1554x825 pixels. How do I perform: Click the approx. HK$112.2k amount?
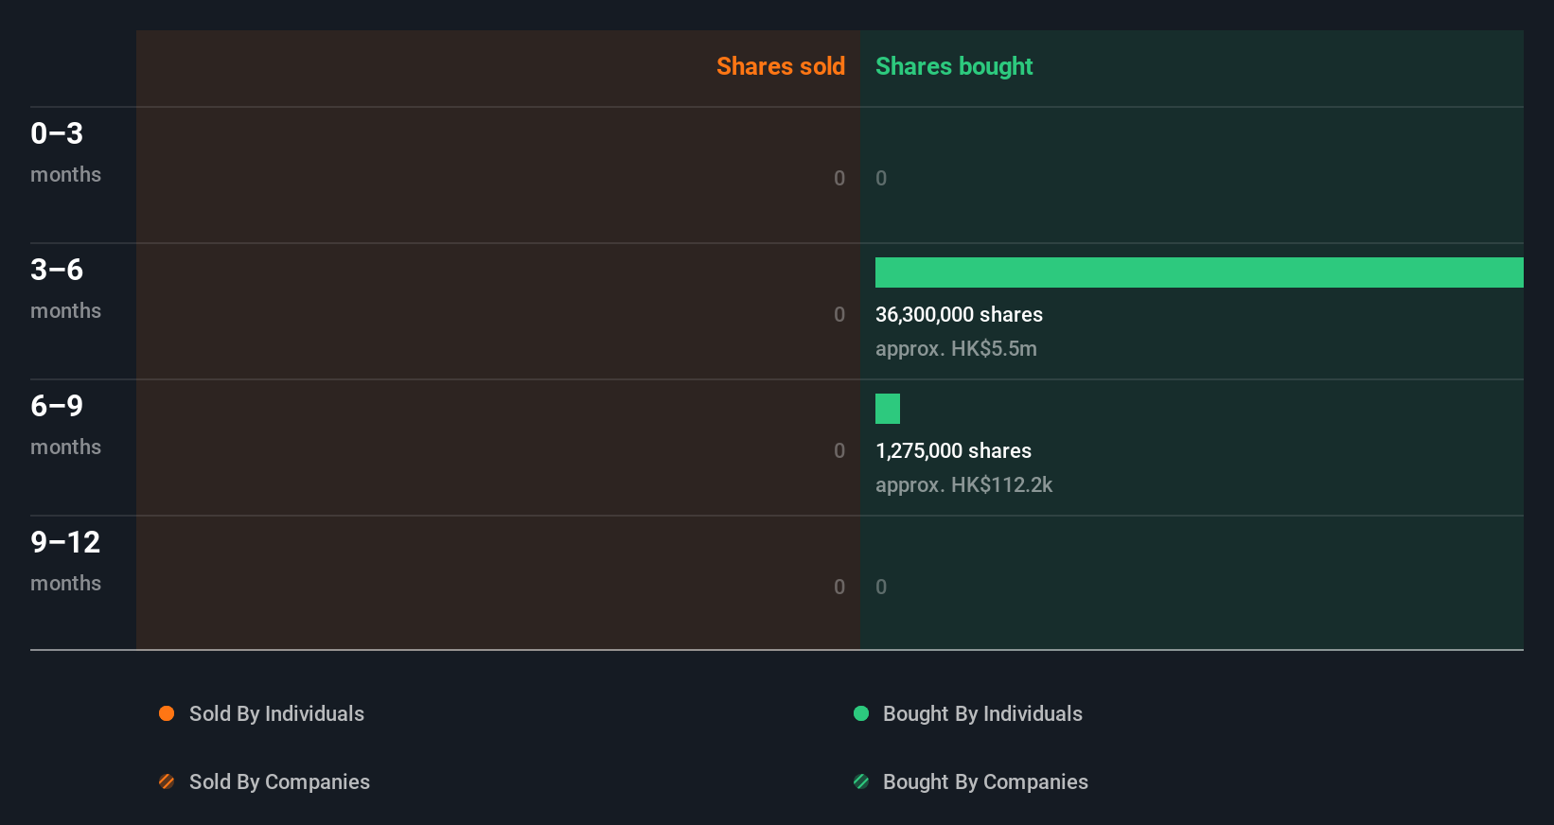pyautogui.click(x=963, y=485)
